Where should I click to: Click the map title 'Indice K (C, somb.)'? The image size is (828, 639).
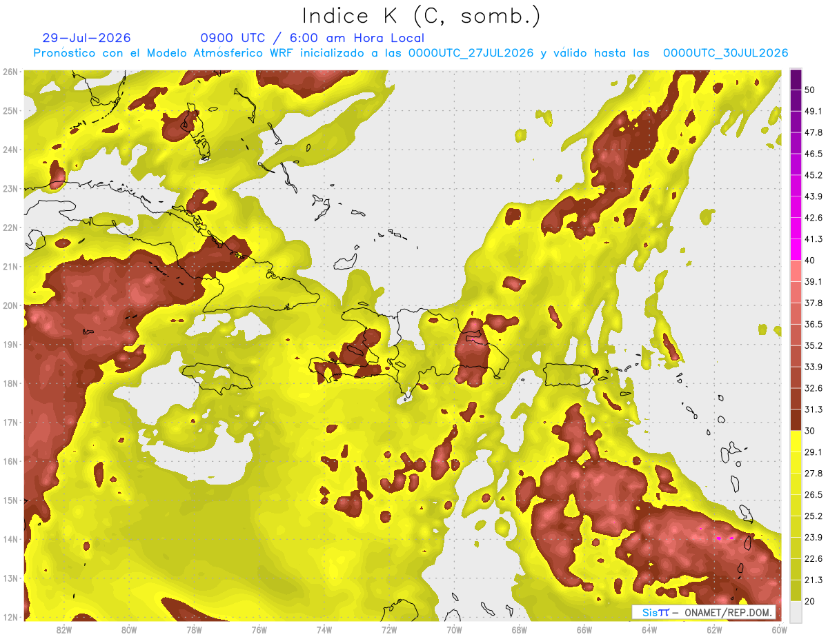422,15
